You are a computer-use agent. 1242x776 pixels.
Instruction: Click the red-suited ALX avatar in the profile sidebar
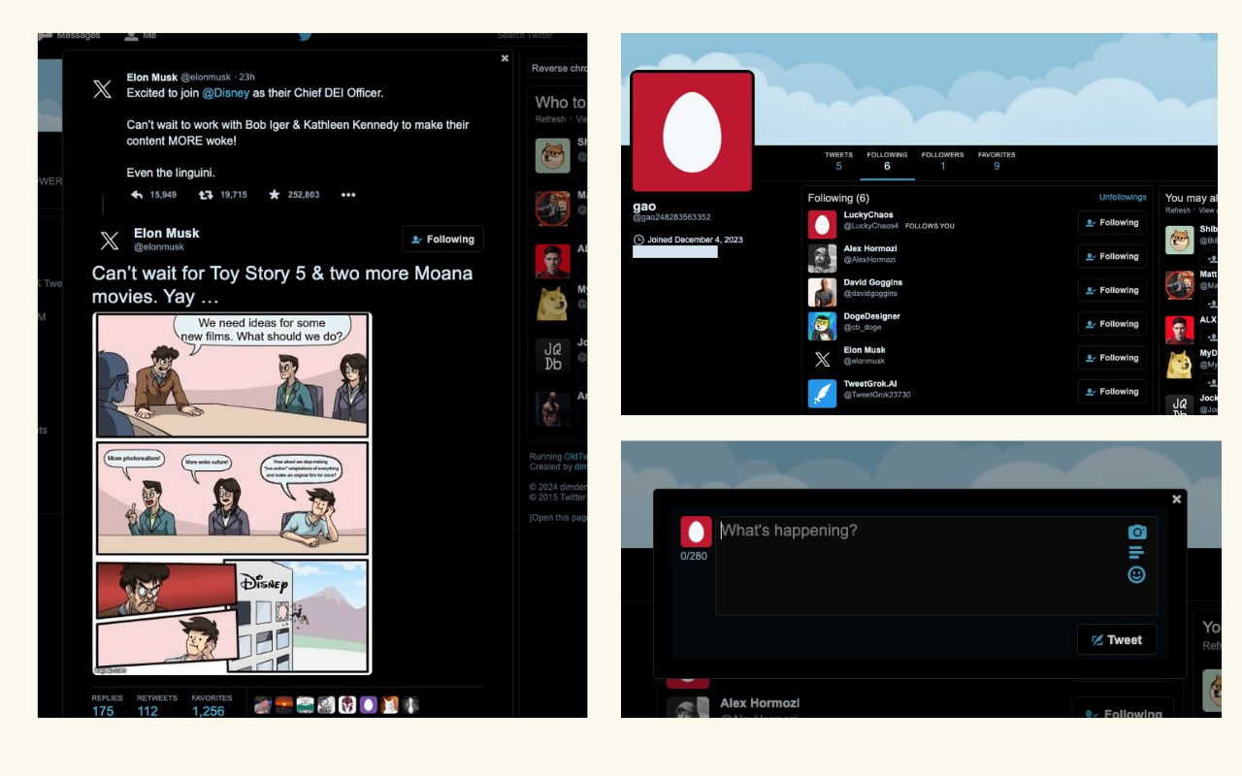coord(1180,330)
